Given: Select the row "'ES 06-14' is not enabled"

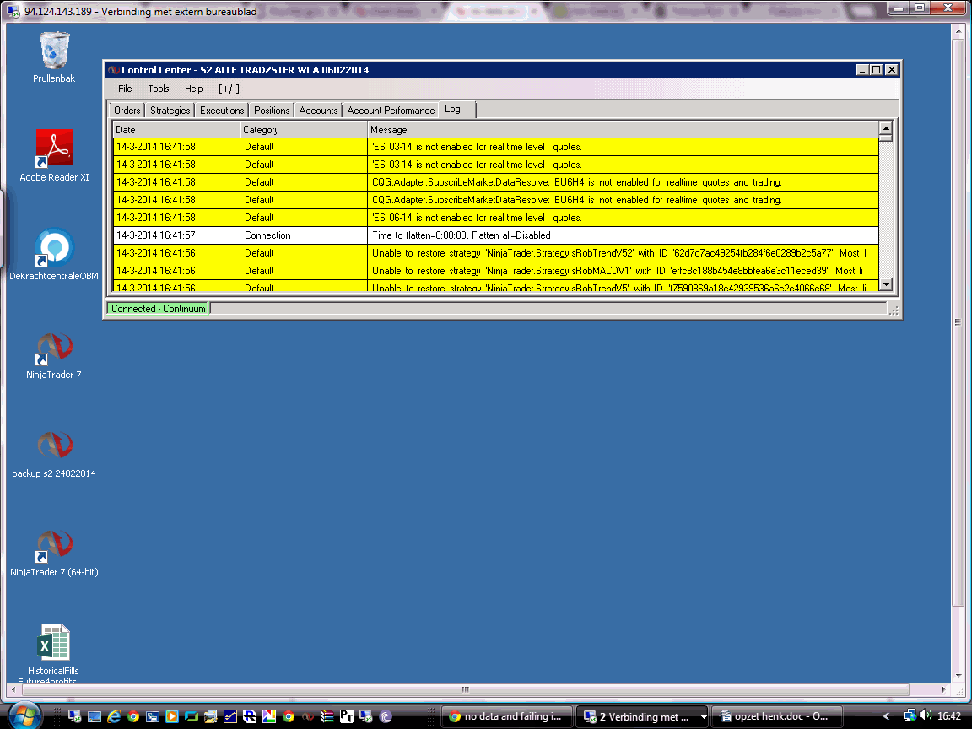Looking at the screenshot, I should coord(495,218).
